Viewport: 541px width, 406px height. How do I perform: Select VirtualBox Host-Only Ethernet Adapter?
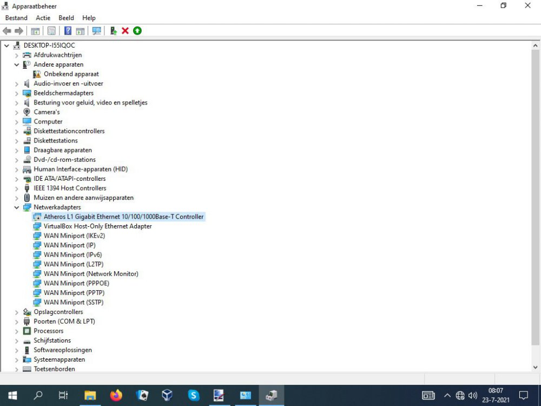(x=97, y=226)
